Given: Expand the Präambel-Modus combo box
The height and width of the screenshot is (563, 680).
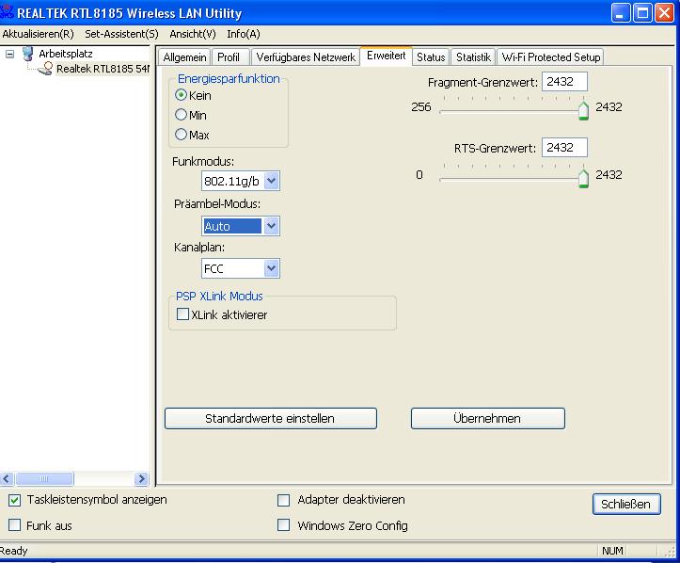Looking at the screenshot, I should pyautogui.click(x=271, y=226).
